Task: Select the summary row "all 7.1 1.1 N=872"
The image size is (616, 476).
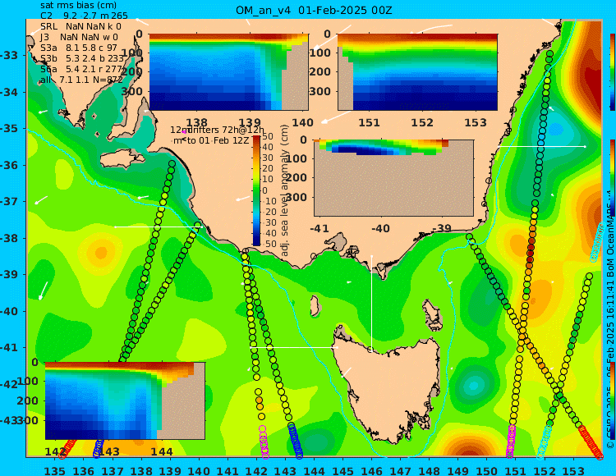Action: coord(81,80)
